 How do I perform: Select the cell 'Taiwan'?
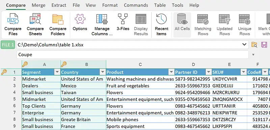coord(83,93)
